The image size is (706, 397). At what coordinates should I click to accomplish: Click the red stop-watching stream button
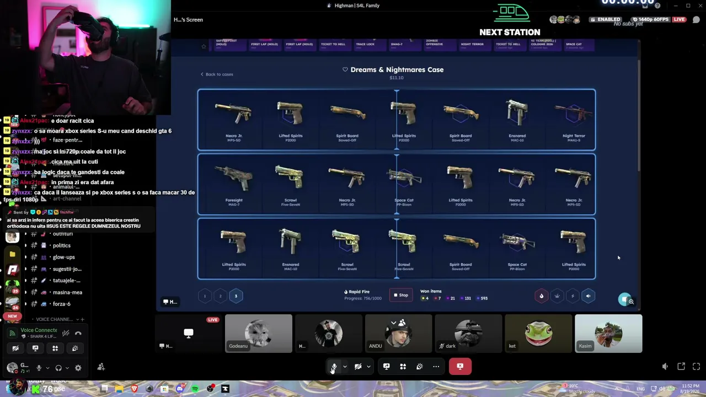[460, 366]
